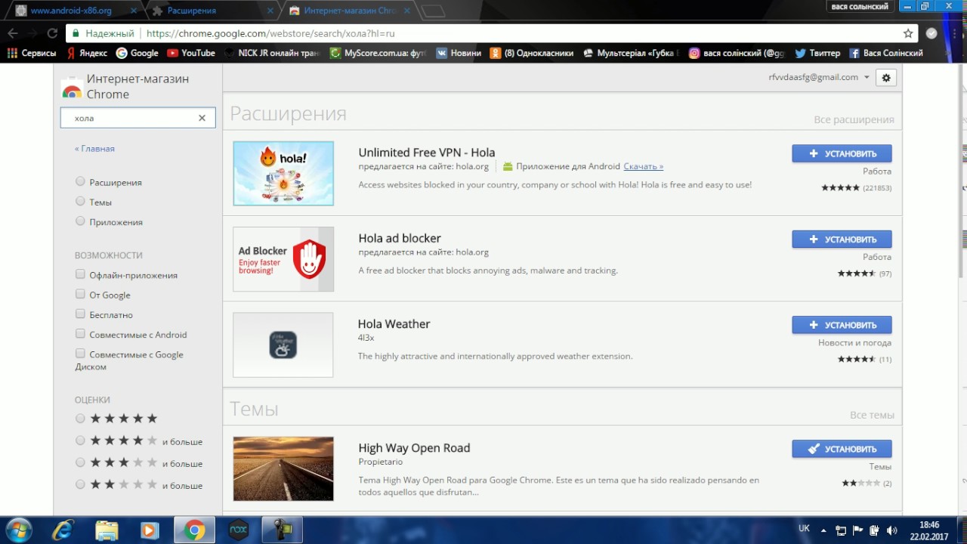Select three stars и больше filter
The image size is (967, 544).
point(80,462)
